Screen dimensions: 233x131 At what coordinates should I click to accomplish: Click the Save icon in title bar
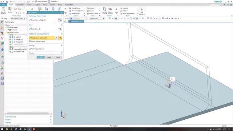point(7,1)
